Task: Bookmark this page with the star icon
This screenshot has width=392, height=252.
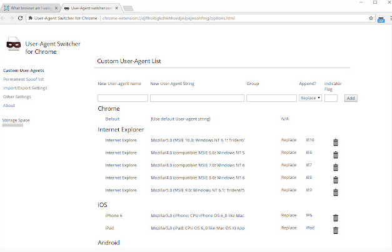Action: tap(371, 18)
